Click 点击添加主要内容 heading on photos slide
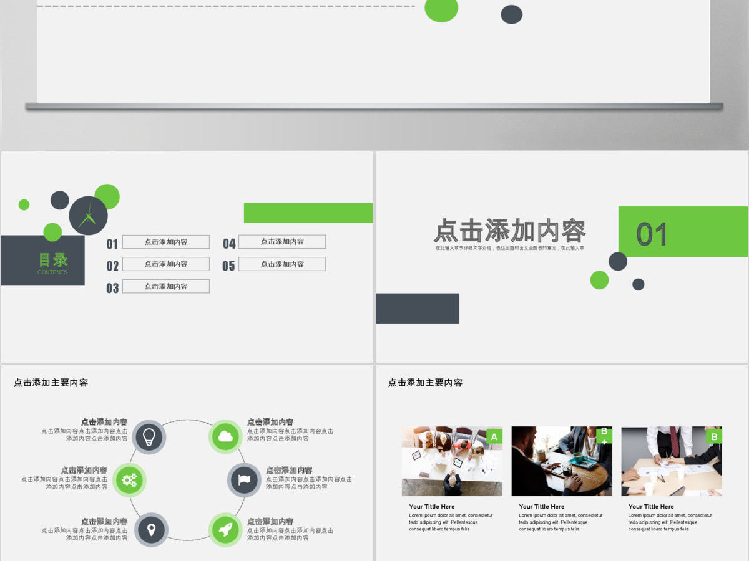The width and height of the screenshot is (749, 561). click(x=426, y=383)
